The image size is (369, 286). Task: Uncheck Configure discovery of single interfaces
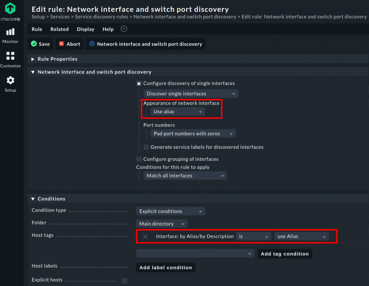pyautogui.click(x=139, y=83)
